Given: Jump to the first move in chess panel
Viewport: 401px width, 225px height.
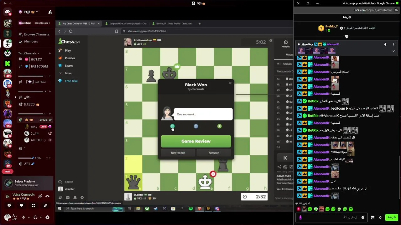Looking at the screenshot, I should coord(285,158).
